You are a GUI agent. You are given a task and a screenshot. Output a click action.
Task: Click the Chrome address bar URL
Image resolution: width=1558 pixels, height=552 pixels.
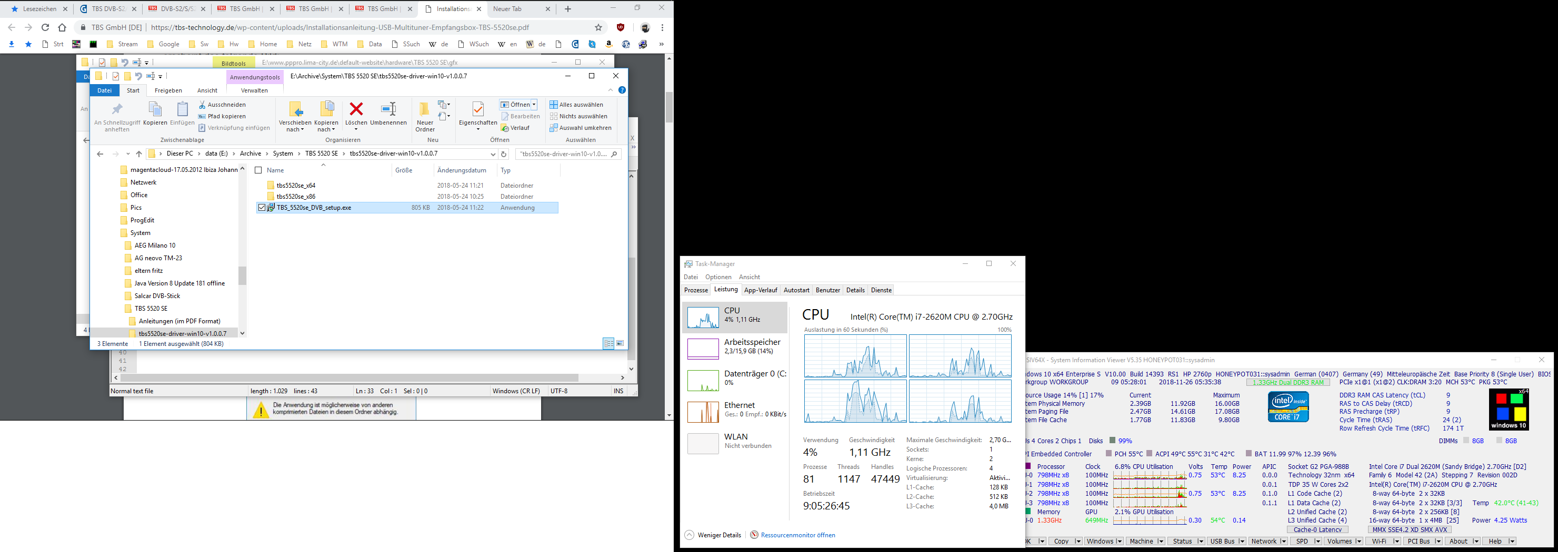click(x=340, y=27)
